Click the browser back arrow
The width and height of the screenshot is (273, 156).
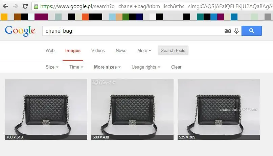click(x=5, y=6)
